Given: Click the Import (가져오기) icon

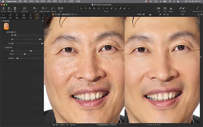Looking at the screenshot, I should pos(3,8).
